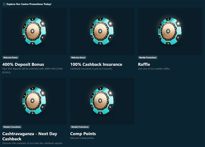Click the Weekly Promotions tag above Comp Points
The image size is (205, 147).
(80, 127)
